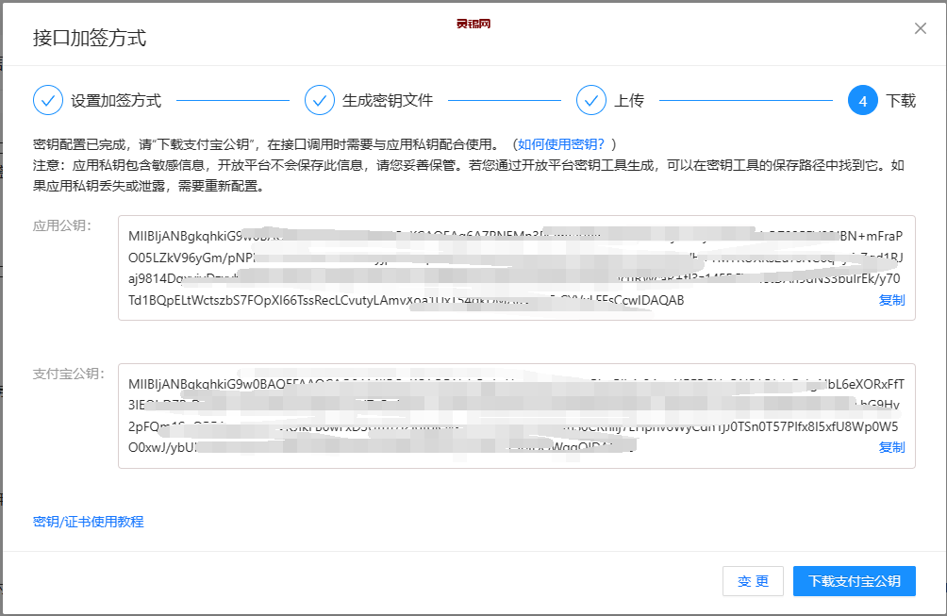947x616 pixels.
Task: Click the checkmark icon for 生成密钥文件 step
Action: pyautogui.click(x=320, y=100)
